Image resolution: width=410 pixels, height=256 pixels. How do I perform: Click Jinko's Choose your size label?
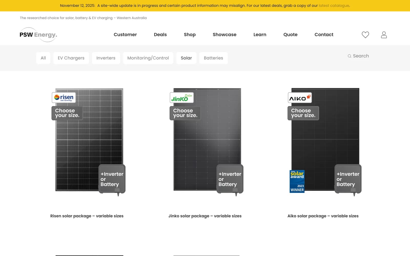[x=185, y=113]
